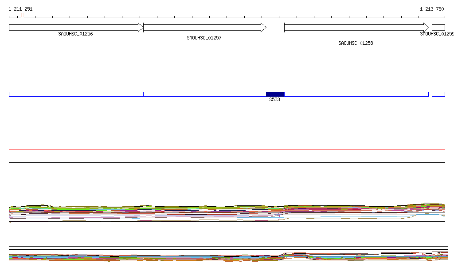Click the blue-outlined segment bar under SAOUHSC_01256
454x271 pixels.
(75, 94)
